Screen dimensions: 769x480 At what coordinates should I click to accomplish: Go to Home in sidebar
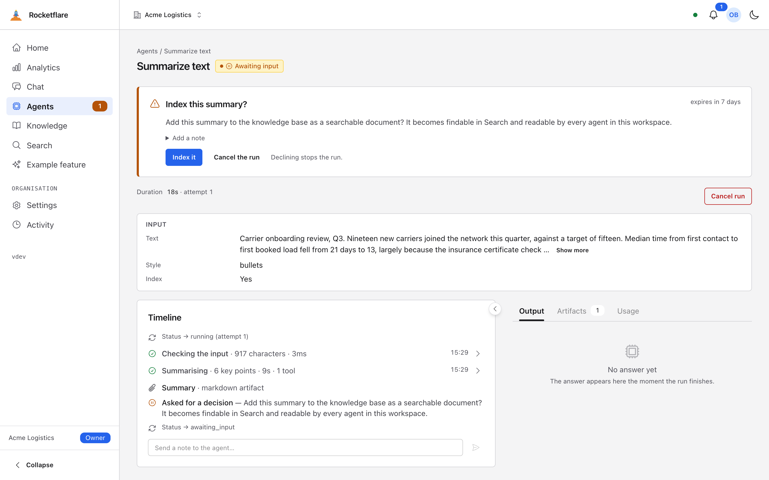pos(60,48)
